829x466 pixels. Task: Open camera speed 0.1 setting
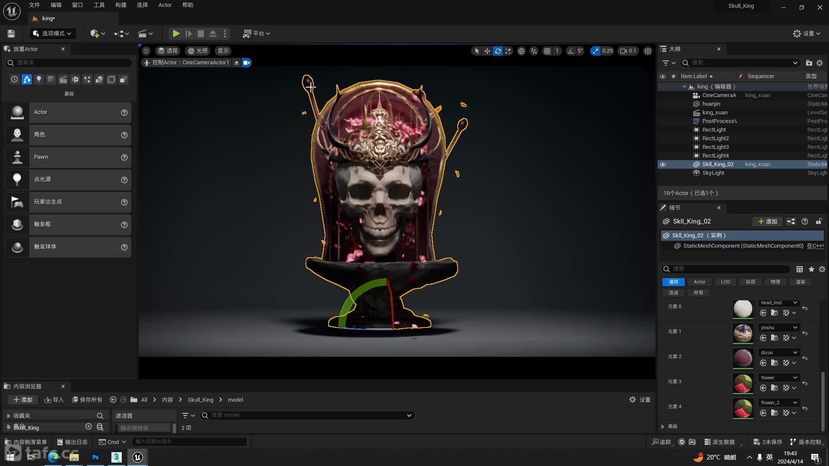pyautogui.click(x=628, y=51)
